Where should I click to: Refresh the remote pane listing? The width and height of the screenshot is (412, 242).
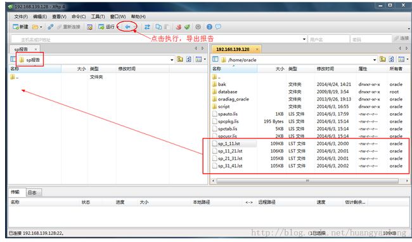tap(392, 59)
